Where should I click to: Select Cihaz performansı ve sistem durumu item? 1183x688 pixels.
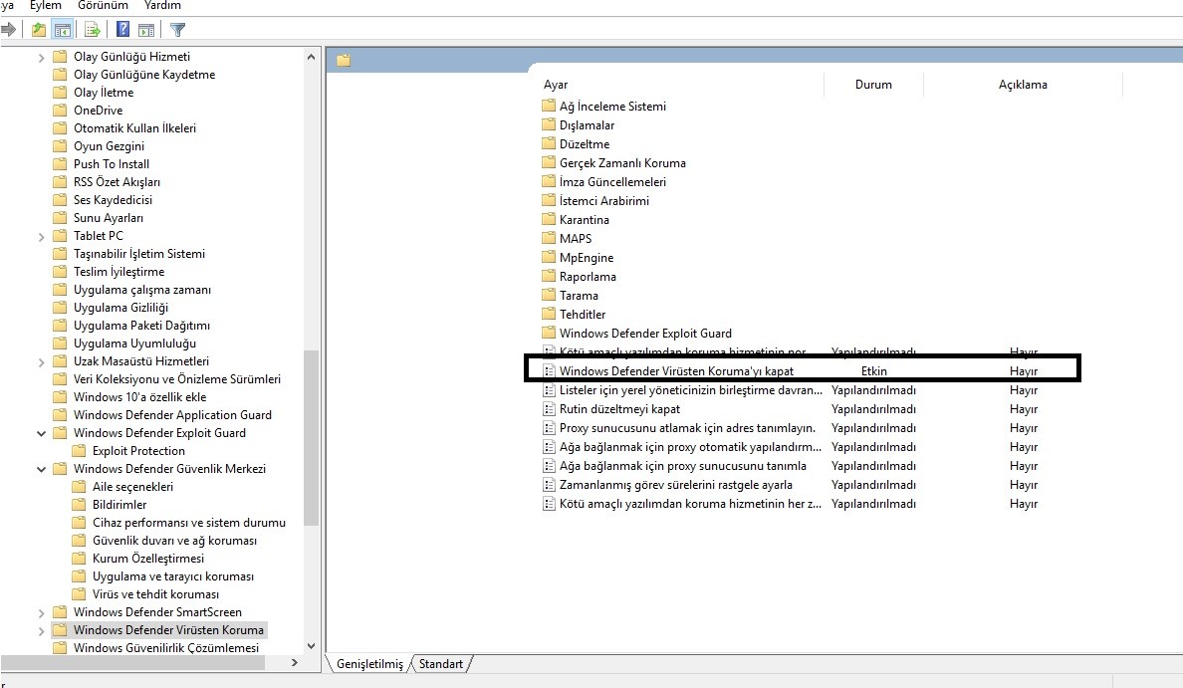pos(188,522)
